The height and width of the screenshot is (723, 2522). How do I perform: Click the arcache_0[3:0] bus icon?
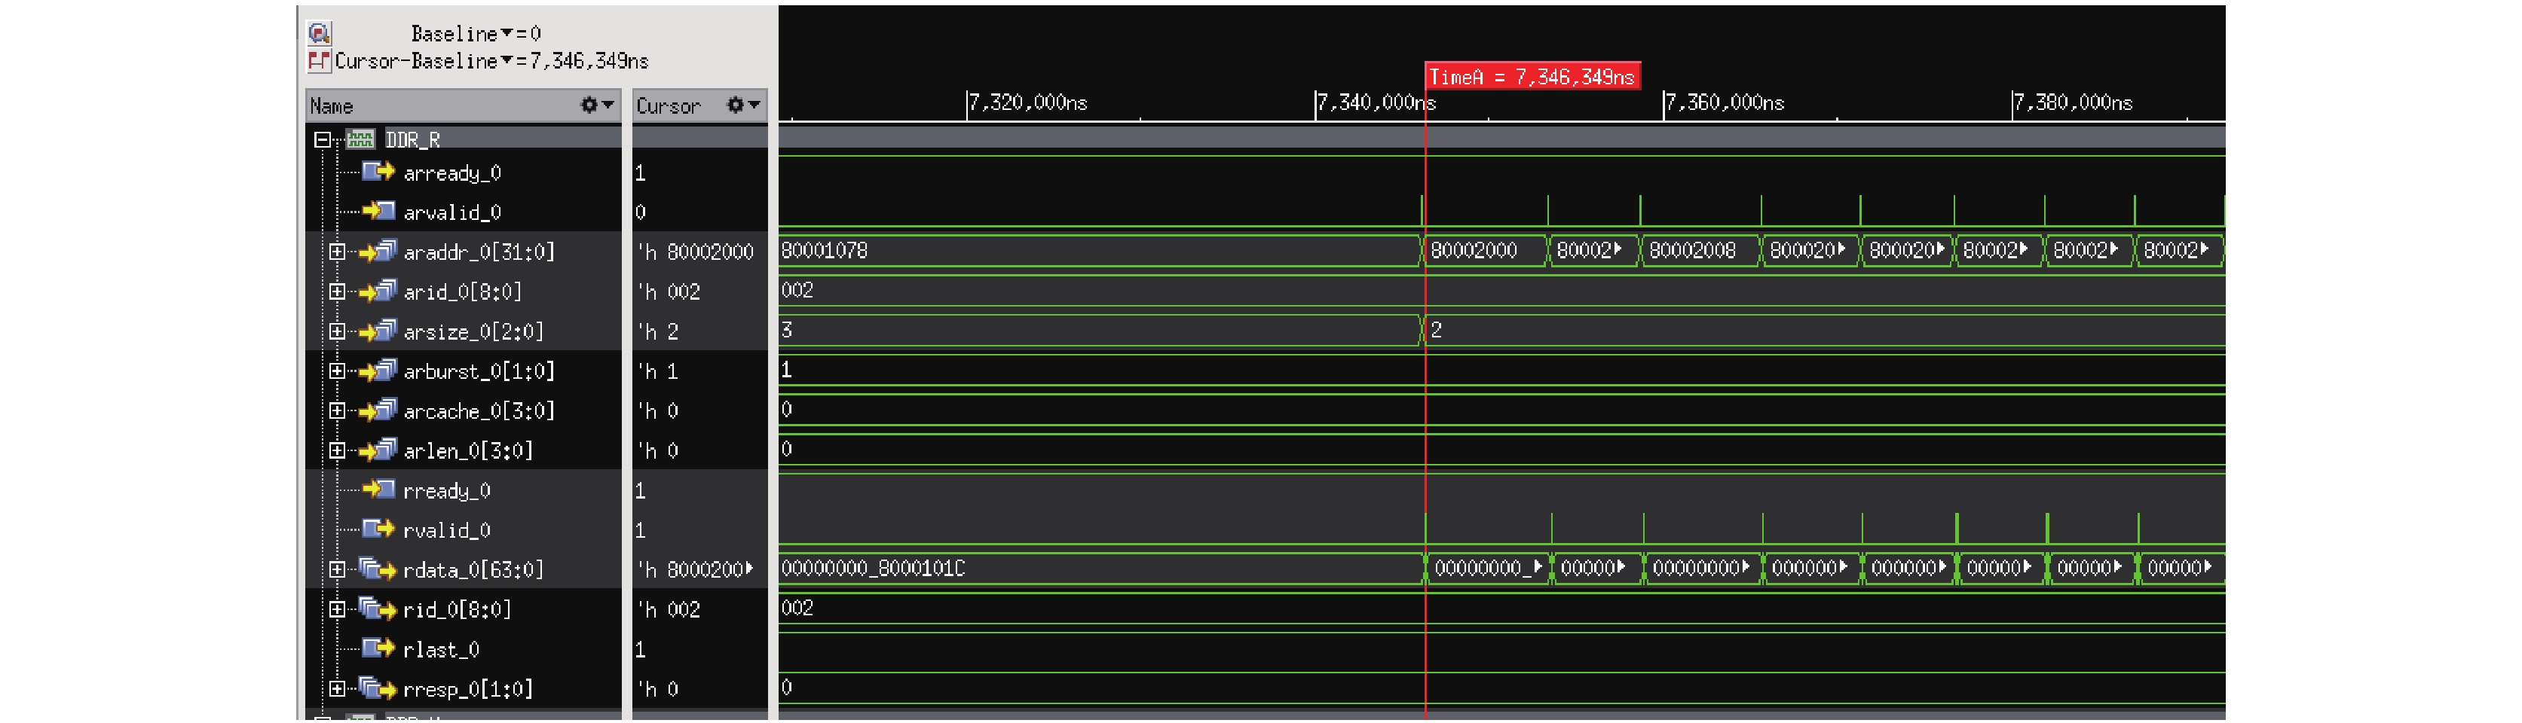[x=378, y=411]
